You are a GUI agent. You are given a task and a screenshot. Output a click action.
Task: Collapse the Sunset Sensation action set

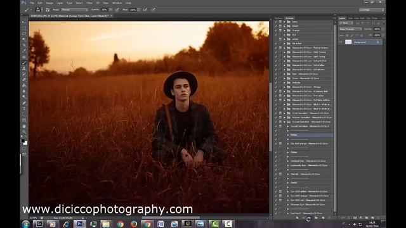click(285, 122)
